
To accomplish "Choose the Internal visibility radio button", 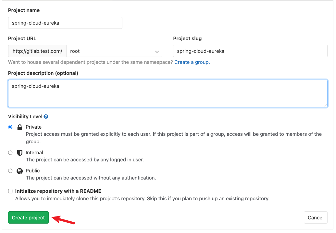I will point(10,153).
